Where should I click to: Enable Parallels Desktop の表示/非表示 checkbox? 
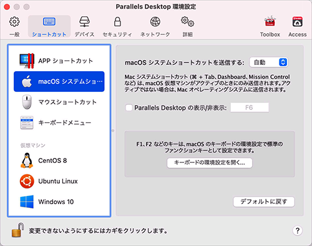(129, 107)
